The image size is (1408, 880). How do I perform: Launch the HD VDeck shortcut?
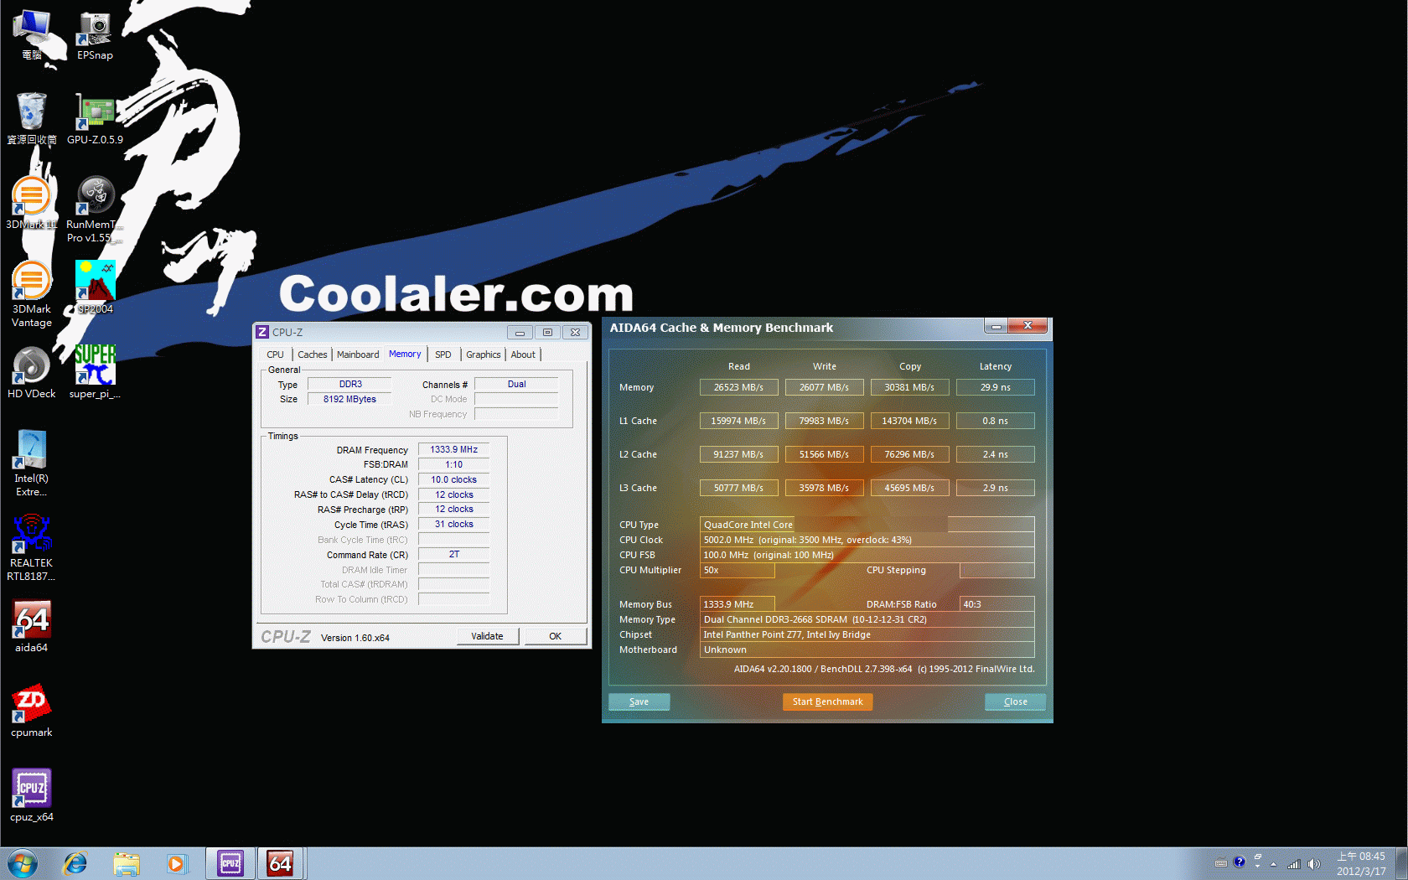pos(32,372)
